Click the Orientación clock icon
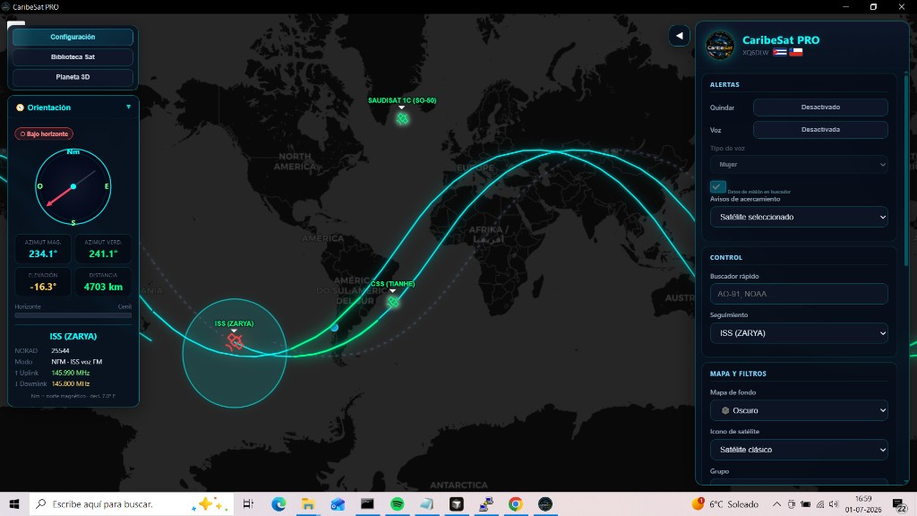This screenshot has width=917, height=516. point(20,107)
